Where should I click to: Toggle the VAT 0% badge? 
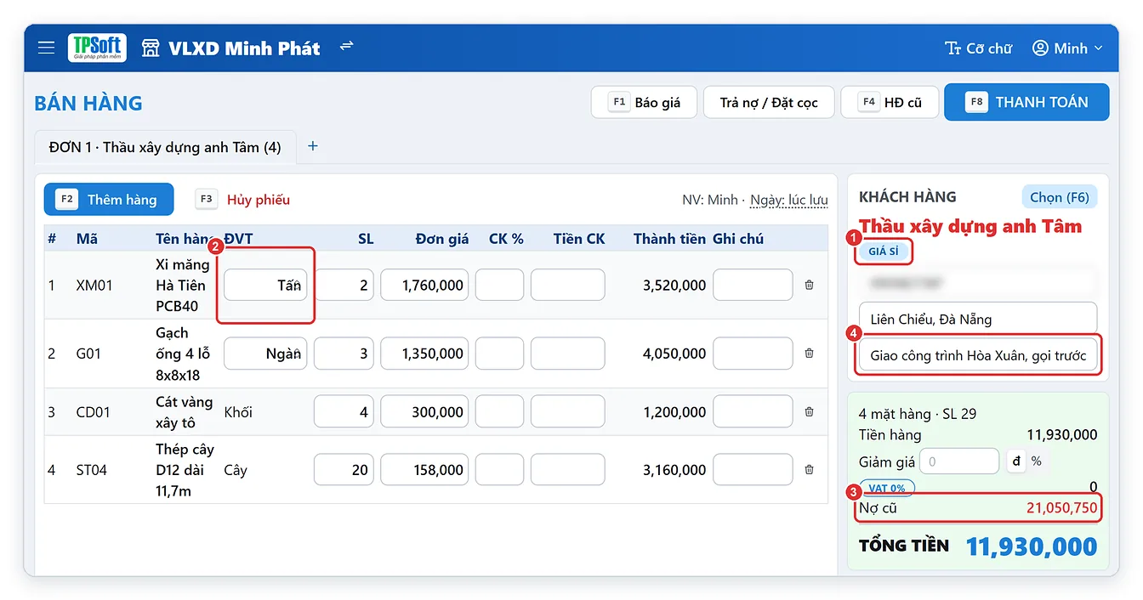tap(887, 489)
